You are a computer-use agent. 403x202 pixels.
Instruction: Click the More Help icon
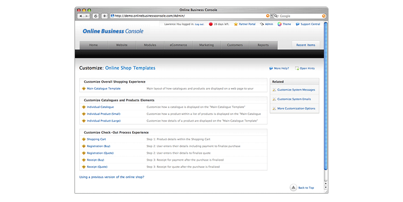pyautogui.click(x=271, y=68)
